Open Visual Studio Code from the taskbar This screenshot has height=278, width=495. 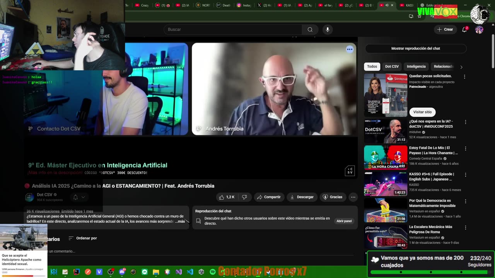point(190,272)
